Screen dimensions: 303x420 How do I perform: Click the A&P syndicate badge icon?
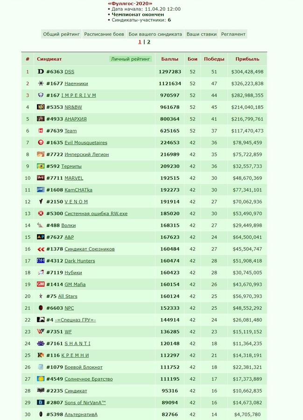click(x=41, y=237)
